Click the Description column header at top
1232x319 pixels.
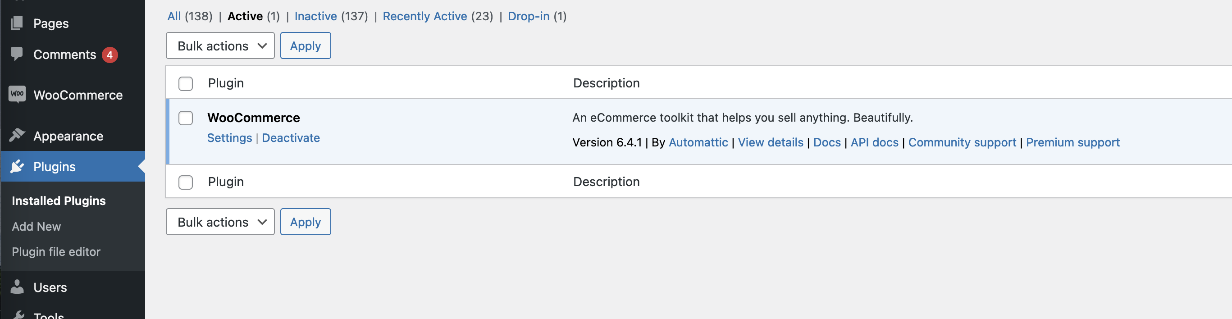pos(607,83)
